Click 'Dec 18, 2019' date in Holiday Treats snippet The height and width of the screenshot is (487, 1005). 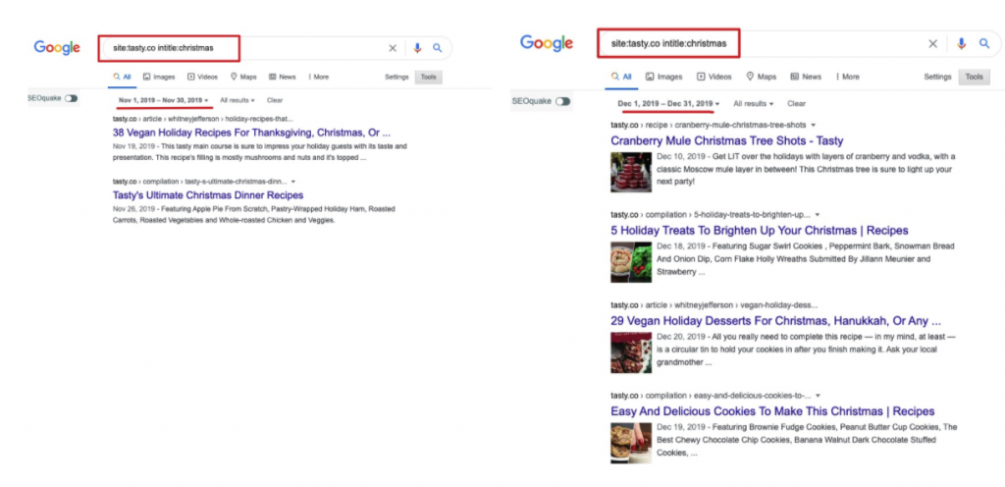(x=679, y=246)
